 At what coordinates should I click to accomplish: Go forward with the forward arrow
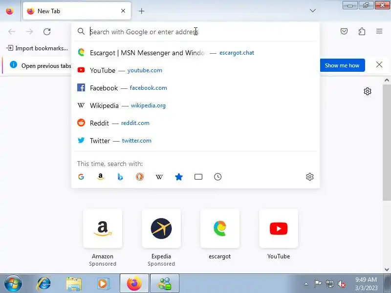click(x=29, y=32)
